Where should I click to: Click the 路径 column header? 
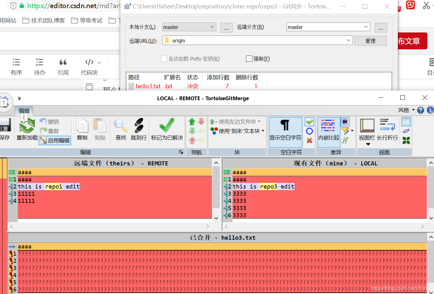click(144, 77)
